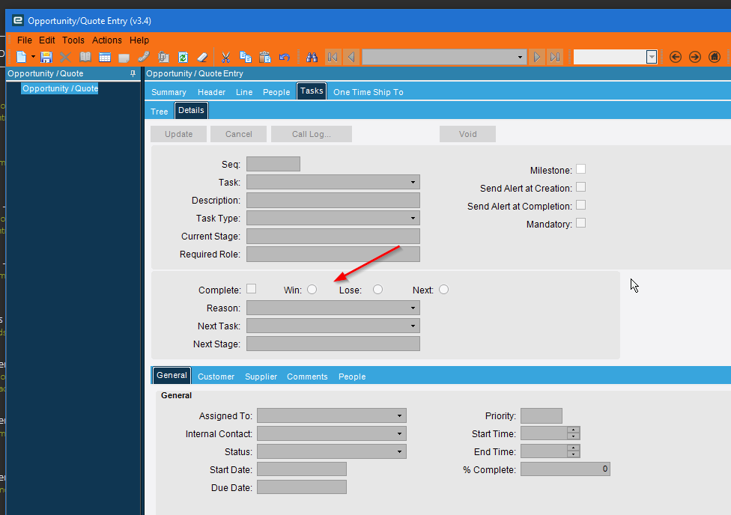The height and width of the screenshot is (515, 731).
Task: Go to last record navigation icon
Action: point(555,57)
